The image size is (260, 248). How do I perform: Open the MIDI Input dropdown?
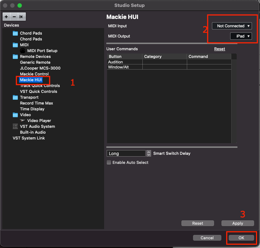(232, 26)
